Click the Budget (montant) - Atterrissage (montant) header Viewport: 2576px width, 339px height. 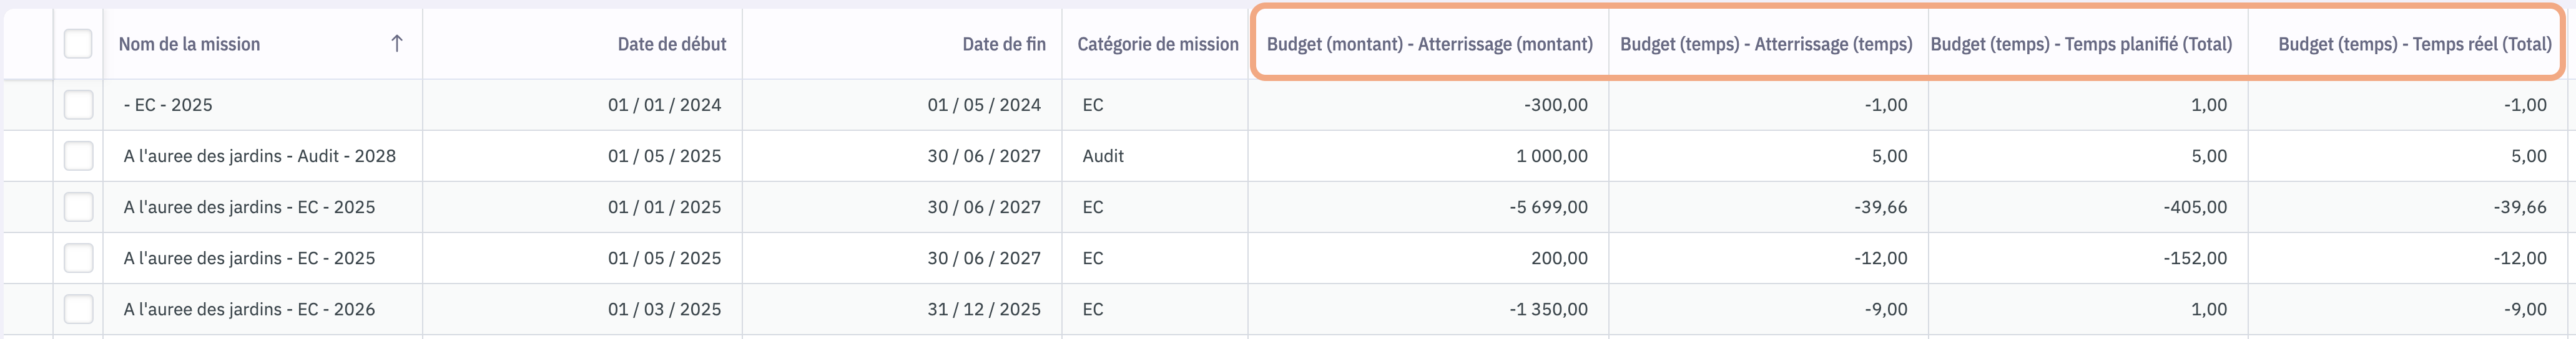click(1429, 44)
